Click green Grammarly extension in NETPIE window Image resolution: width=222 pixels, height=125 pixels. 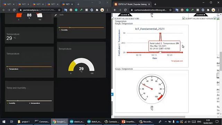(76, 10)
